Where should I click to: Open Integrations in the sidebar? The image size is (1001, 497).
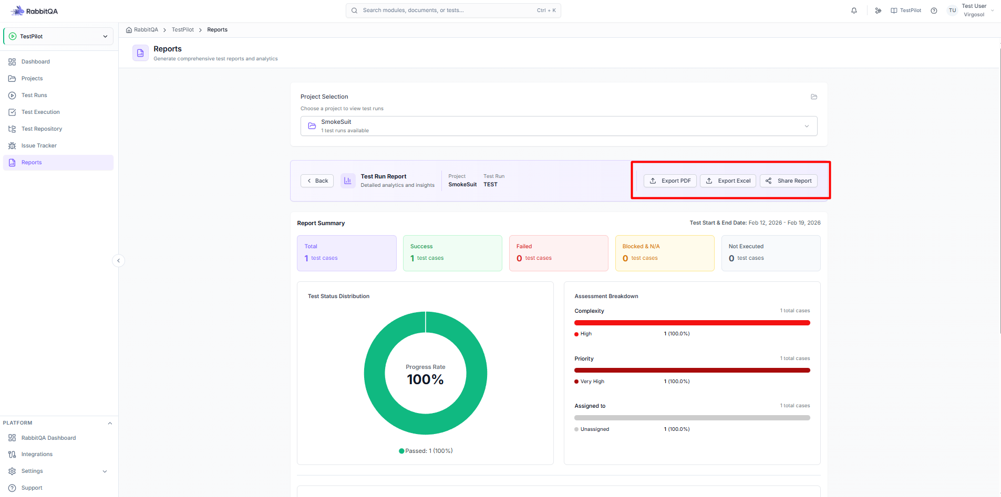[58, 454]
